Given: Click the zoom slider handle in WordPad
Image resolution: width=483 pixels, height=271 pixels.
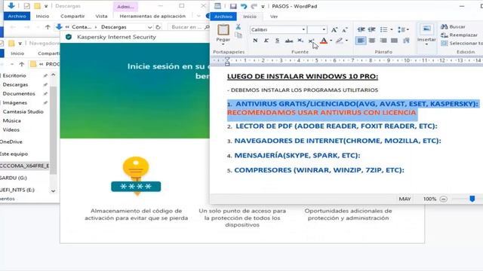Looking at the screenshot, I should (x=472, y=199).
